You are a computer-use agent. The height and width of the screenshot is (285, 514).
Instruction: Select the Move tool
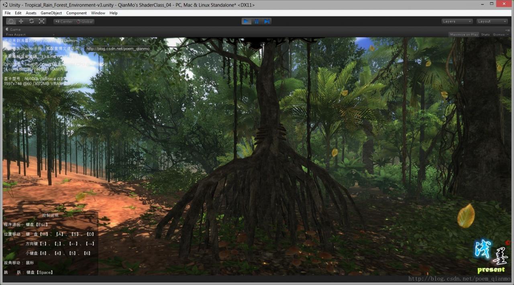click(x=21, y=21)
